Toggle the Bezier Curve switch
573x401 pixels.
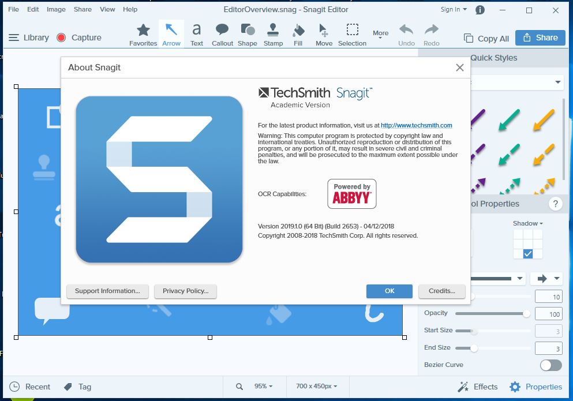550,365
